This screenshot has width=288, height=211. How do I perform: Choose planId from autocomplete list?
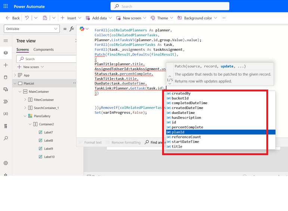(221, 132)
